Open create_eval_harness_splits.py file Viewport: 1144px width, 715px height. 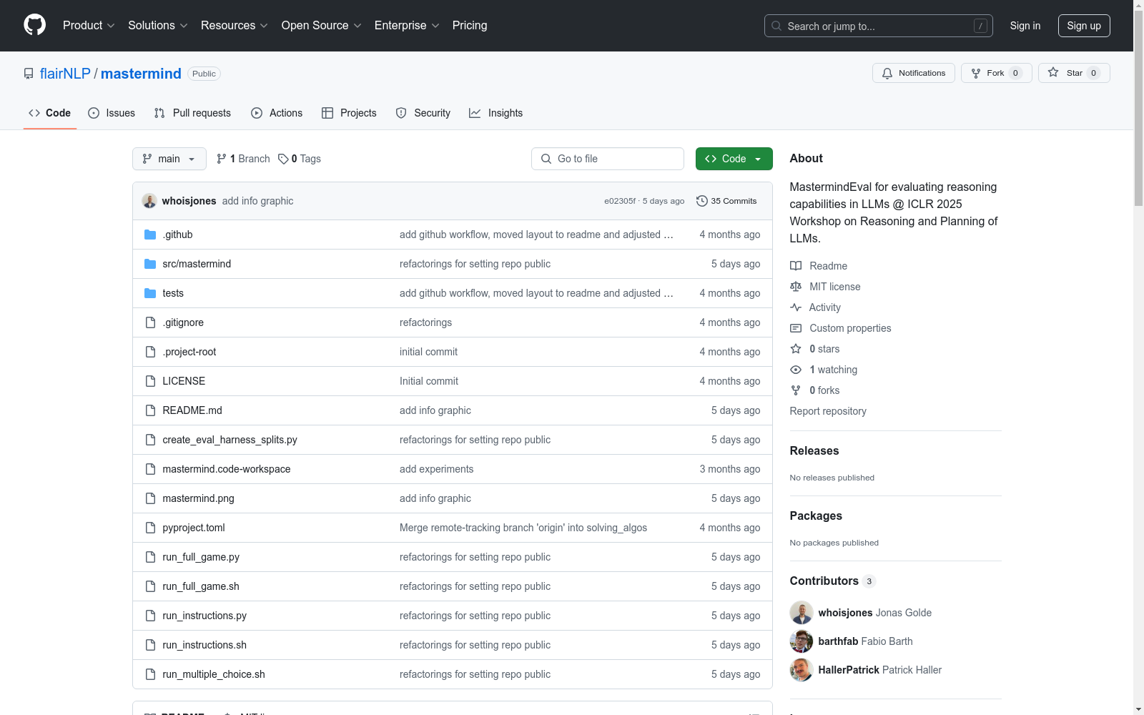tap(230, 440)
